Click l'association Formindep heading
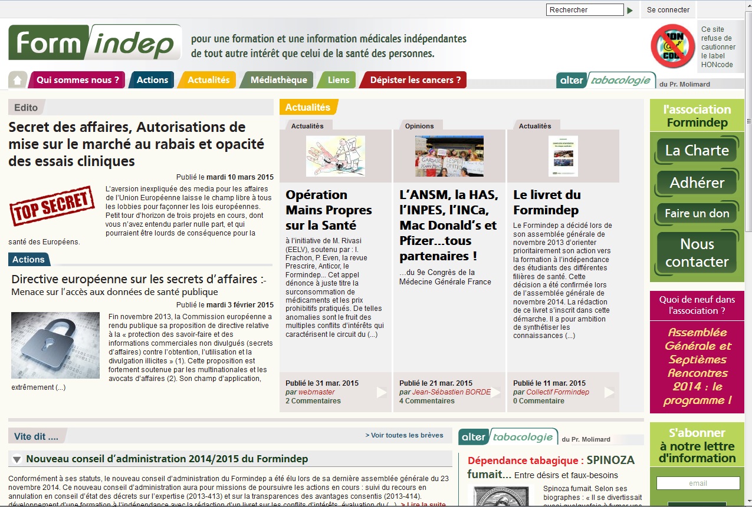Image resolution: width=752 pixels, height=507 pixels. click(697, 116)
